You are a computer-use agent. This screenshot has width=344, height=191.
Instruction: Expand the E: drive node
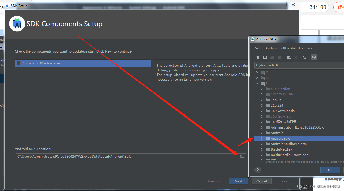(x=257, y=78)
